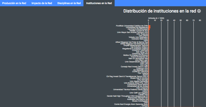Screen dimensions: 206x107
Task: Click the Victoria Univ Wellington label
Action: pos(138,37)
